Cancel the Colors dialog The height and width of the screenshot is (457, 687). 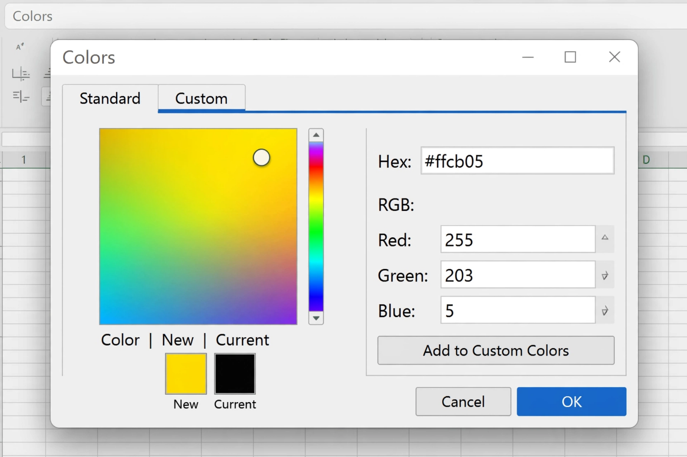463,402
